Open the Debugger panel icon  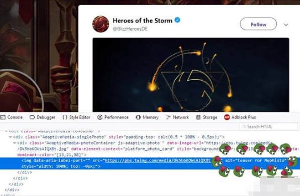pyautogui.click(x=32, y=117)
